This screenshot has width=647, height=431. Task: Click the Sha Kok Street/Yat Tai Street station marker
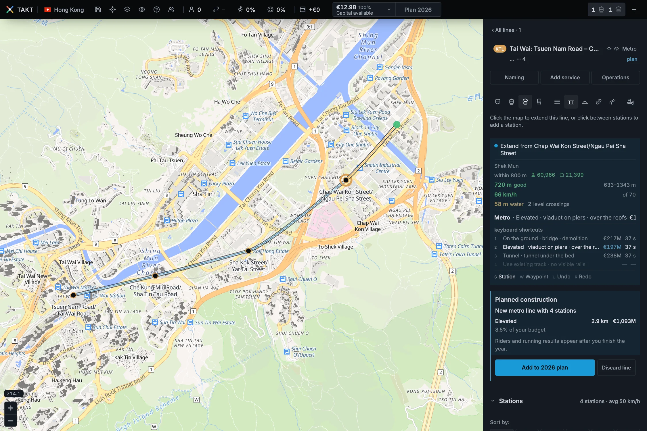(248, 251)
